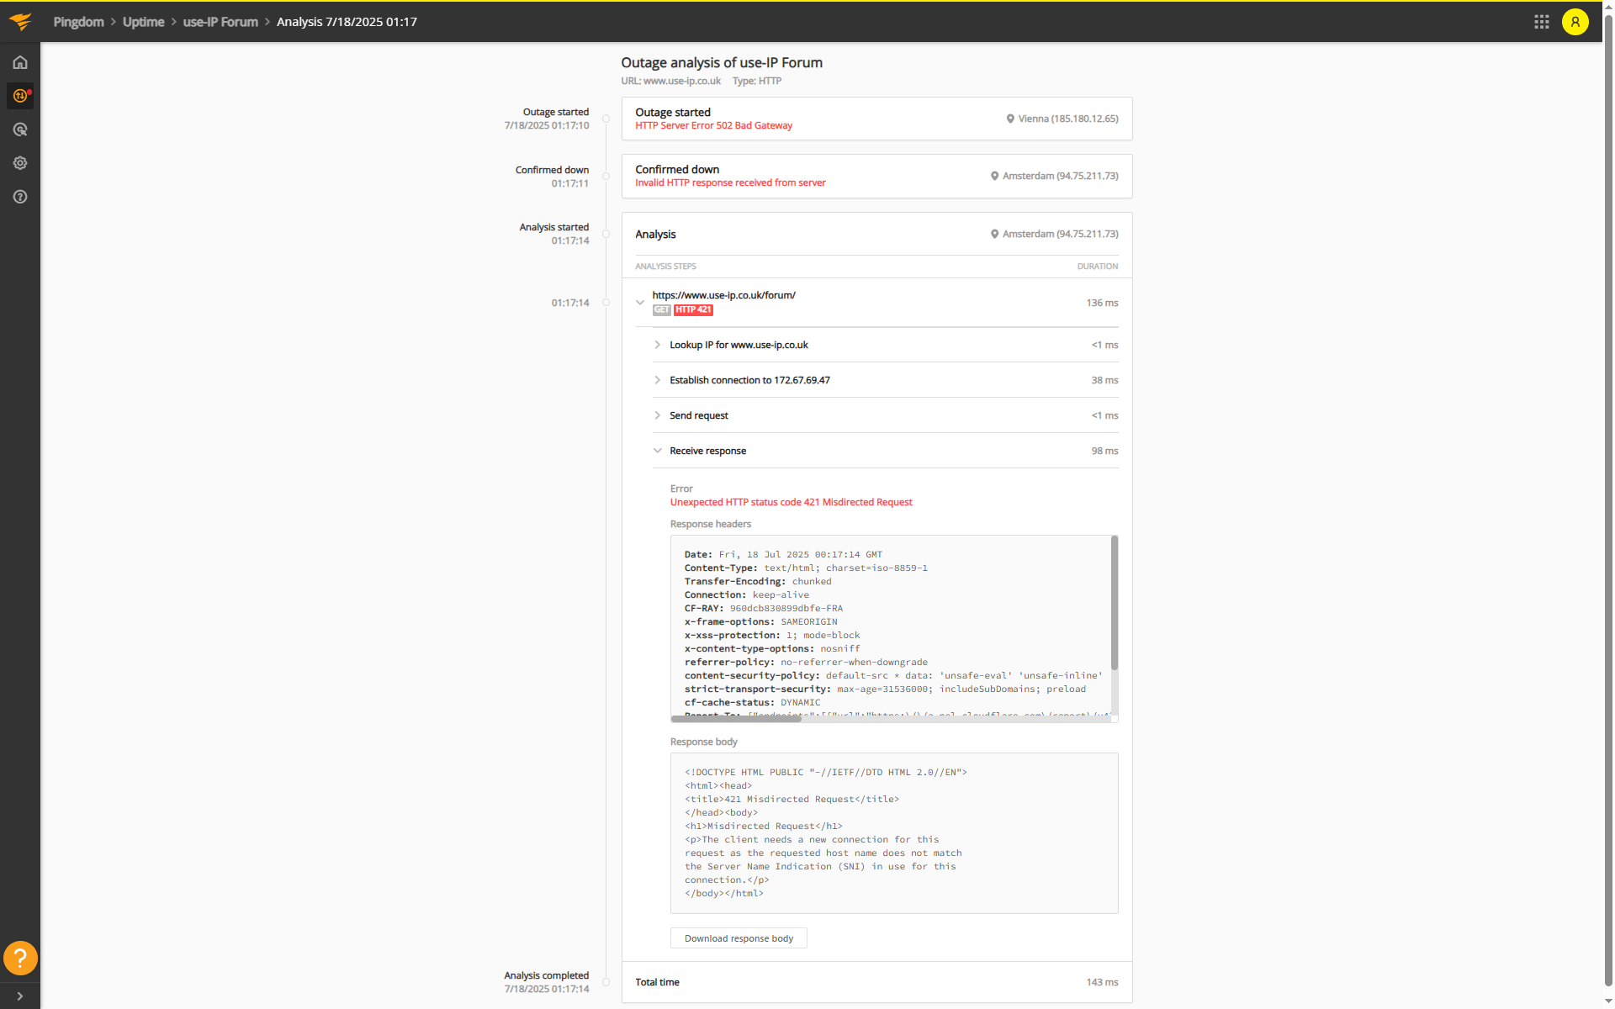1615x1009 pixels.
Task: Click the response headers horizontal scrollbar
Action: click(736, 719)
